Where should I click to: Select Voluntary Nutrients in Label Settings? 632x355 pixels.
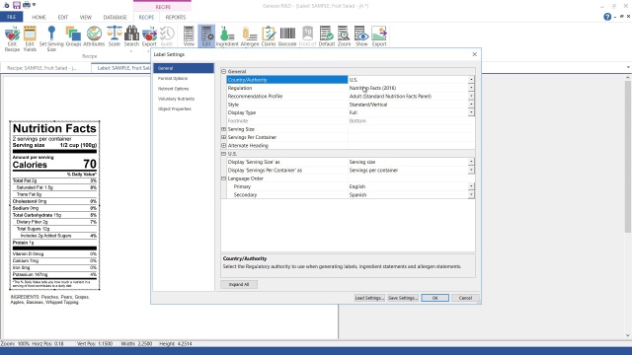(176, 99)
